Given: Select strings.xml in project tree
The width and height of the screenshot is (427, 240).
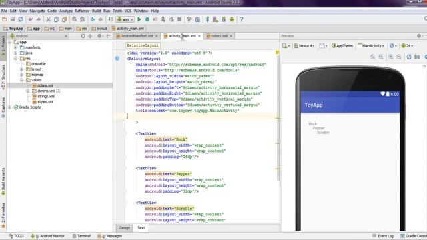Looking at the screenshot, I should tap(46, 96).
